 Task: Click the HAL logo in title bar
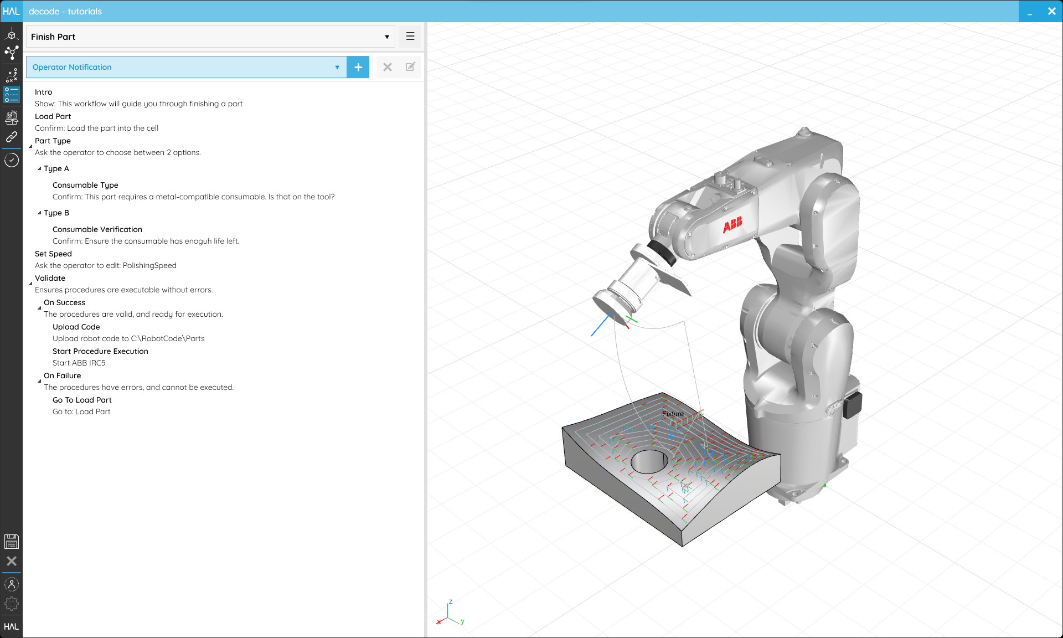[11, 11]
